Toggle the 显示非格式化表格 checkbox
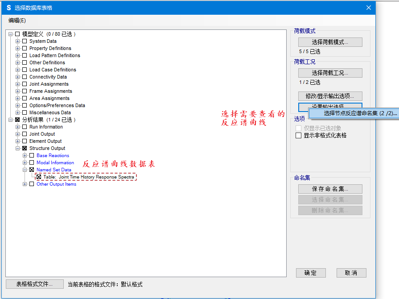399x299 pixels. (299, 135)
